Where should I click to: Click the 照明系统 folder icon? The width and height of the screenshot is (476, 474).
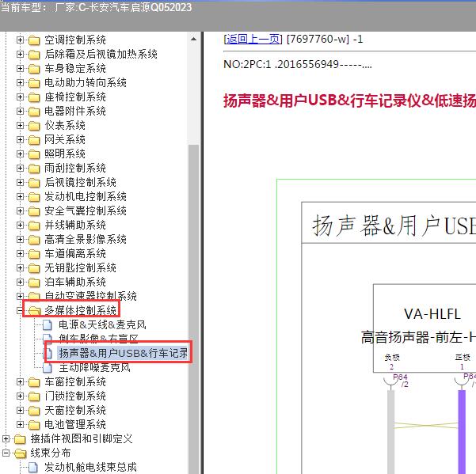[34, 154]
